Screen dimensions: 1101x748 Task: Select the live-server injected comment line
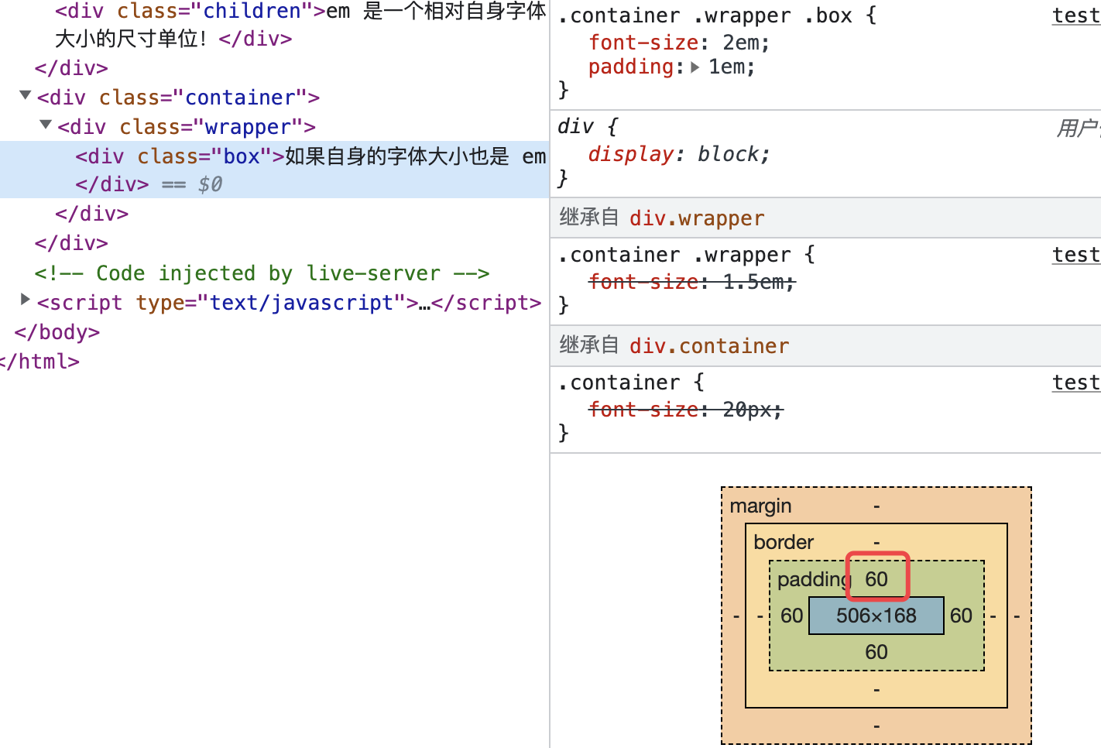click(x=262, y=273)
